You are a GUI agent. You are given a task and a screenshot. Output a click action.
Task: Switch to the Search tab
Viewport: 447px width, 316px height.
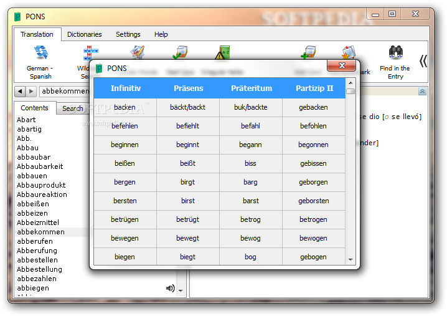[x=73, y=108]
